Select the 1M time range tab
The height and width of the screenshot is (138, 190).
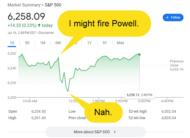tap(43, 43)
